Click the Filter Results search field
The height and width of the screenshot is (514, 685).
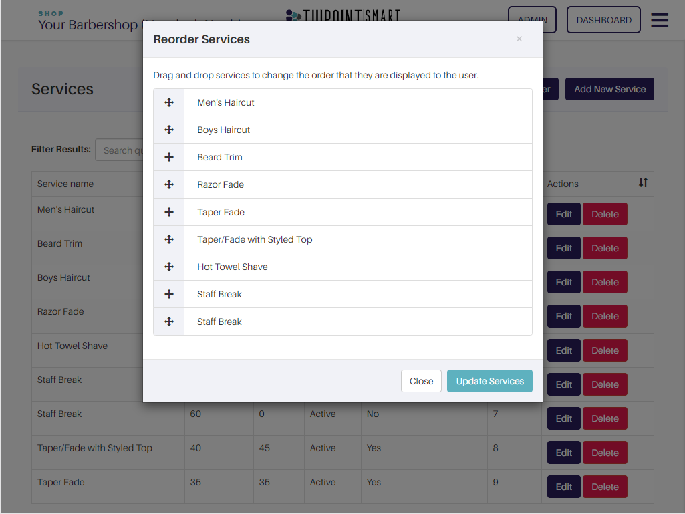pyautogui.click(x=119, y=150)
